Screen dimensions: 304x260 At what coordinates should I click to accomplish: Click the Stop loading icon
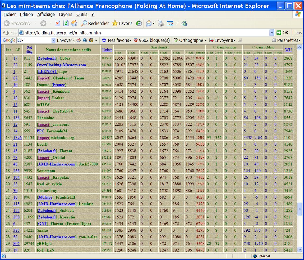click(57, 23)
